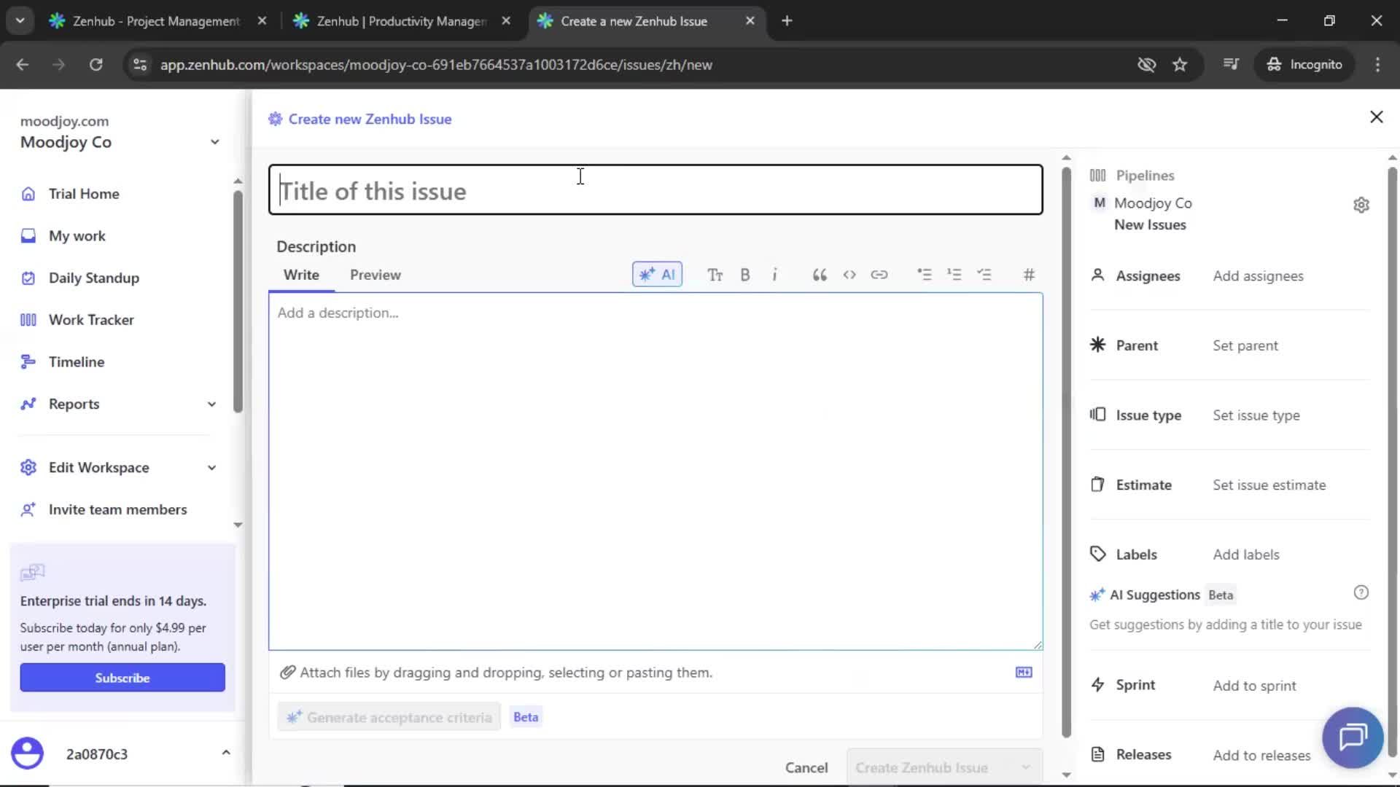The width and height of the screenshot is (1400, 787).
Task: Expand the Edit Workspace menu
Action: click(211, 467)
